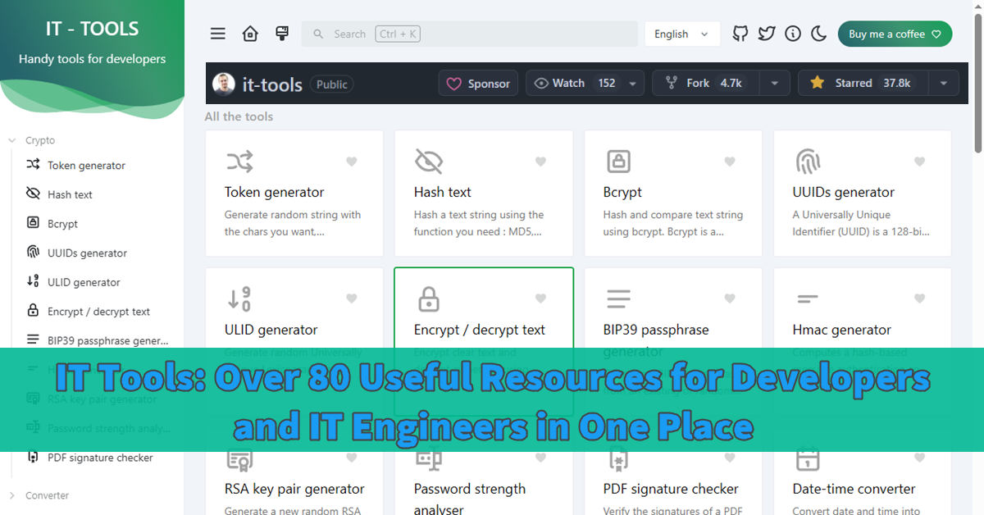Open the Twitter icon in the header
Screen dimensions: 984x515
[766, 34]
